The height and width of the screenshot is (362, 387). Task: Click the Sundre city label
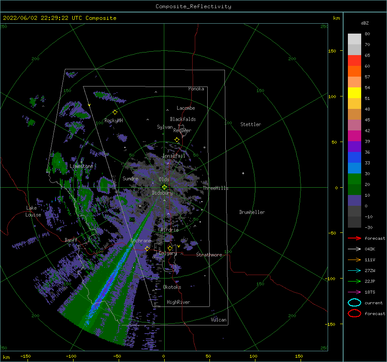click(x=130, y=178)
